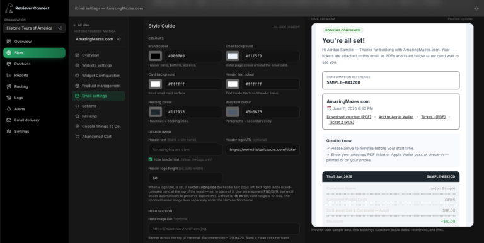Click the Alerts bell icon
Screen dimensions: 484x243
pos(9,109)
